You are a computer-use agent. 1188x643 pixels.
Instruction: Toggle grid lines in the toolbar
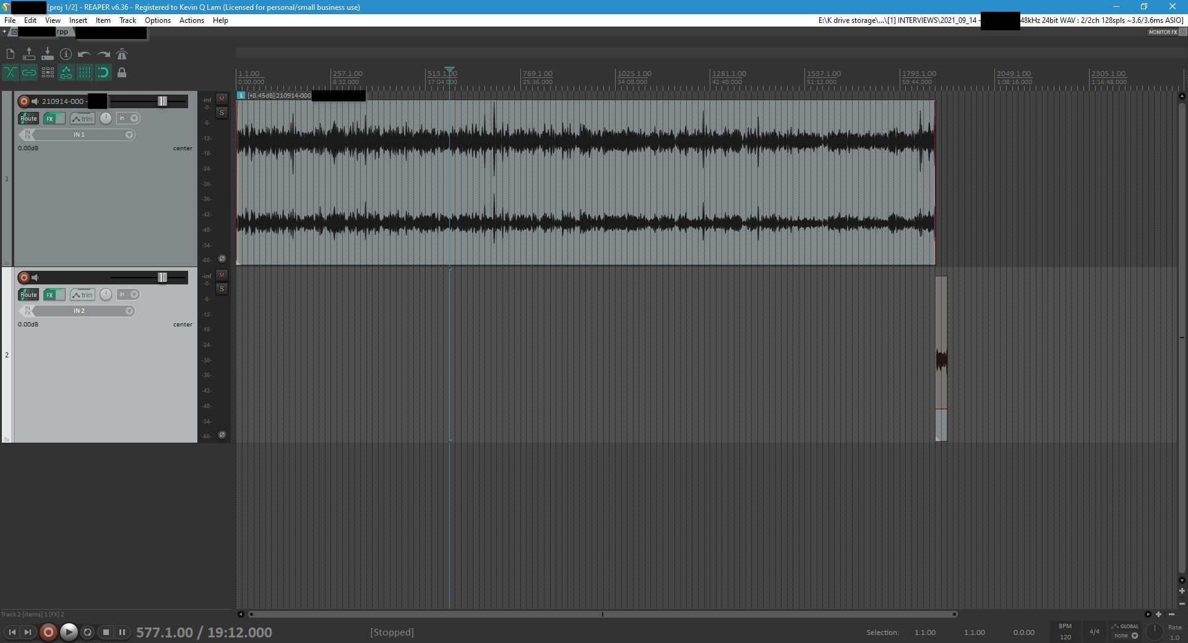pyautogui.click(x=85, y=73)
